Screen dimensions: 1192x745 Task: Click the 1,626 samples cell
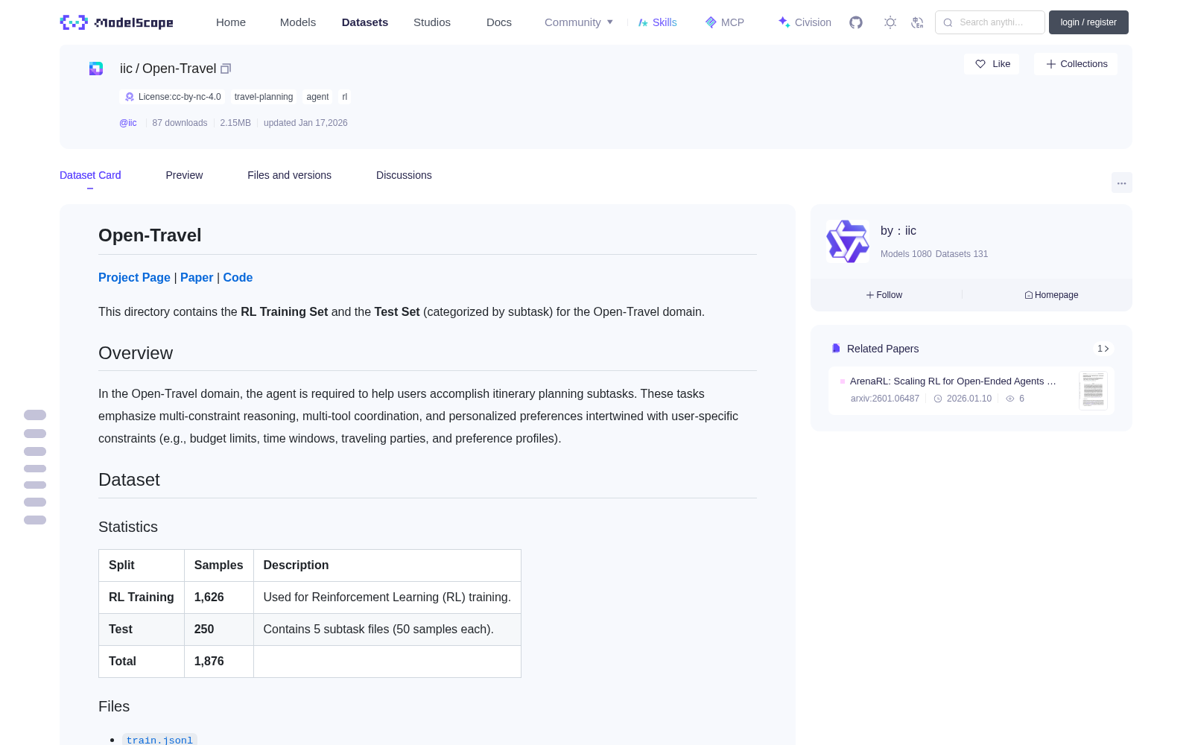(x=219, y=597)
